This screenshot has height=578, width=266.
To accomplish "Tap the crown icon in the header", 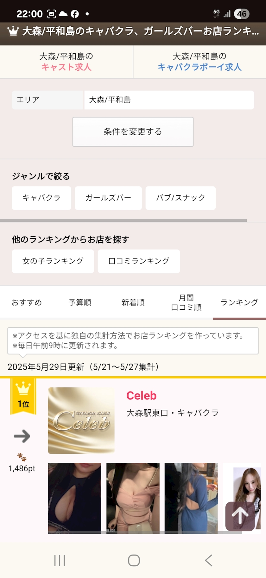I will (x=13, y=31).
